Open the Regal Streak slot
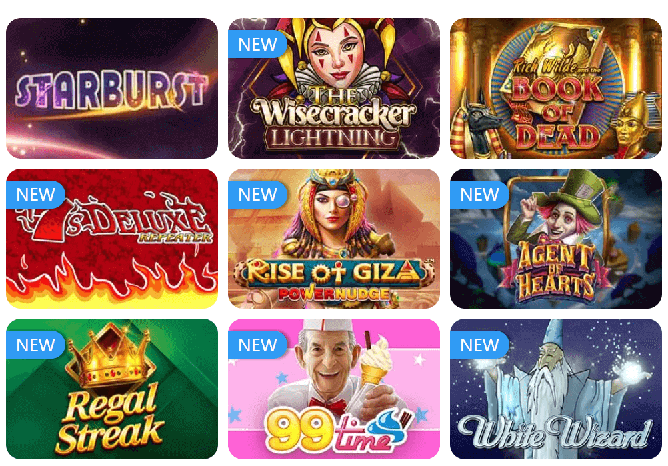The image size is (668, 466). click(112, 389)
